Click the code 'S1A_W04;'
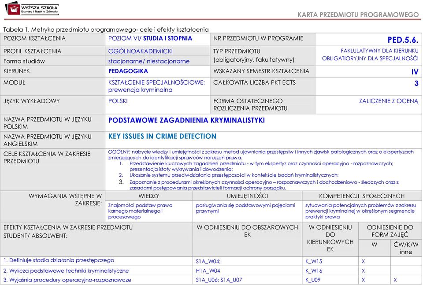Screen dimensions: 423x285 pyautogui.click(x=208, y=261)
